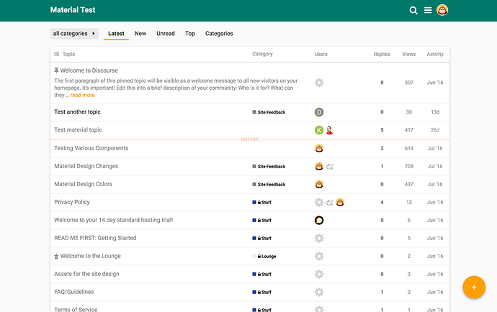This screenshot has height=312, width=497.
Task: Open 'Material Design Colors' topic
Action: (84, 184)
